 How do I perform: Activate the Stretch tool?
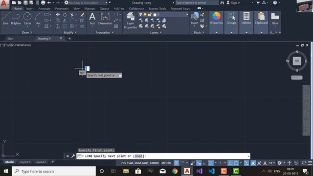pos(58,26)
